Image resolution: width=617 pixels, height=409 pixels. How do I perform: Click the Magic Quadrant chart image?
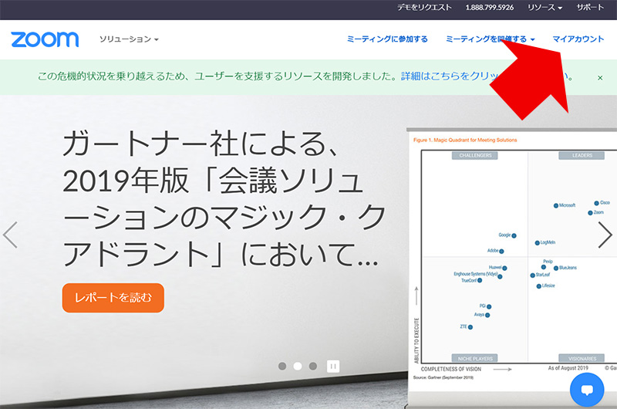514,255
